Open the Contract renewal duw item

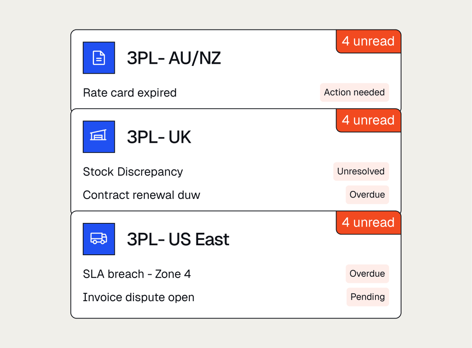[141, 195]
